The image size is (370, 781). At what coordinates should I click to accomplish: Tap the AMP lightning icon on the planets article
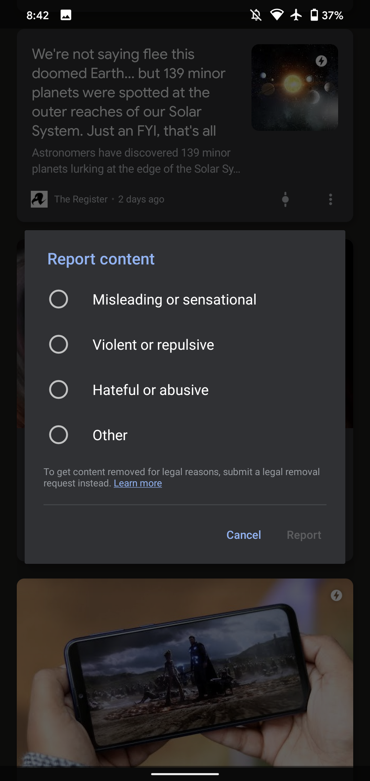[x=321, y=61]
